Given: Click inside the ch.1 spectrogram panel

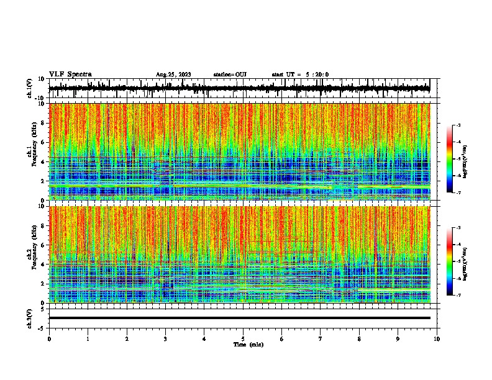Looking at the screenshot, I should coord(240,152).
